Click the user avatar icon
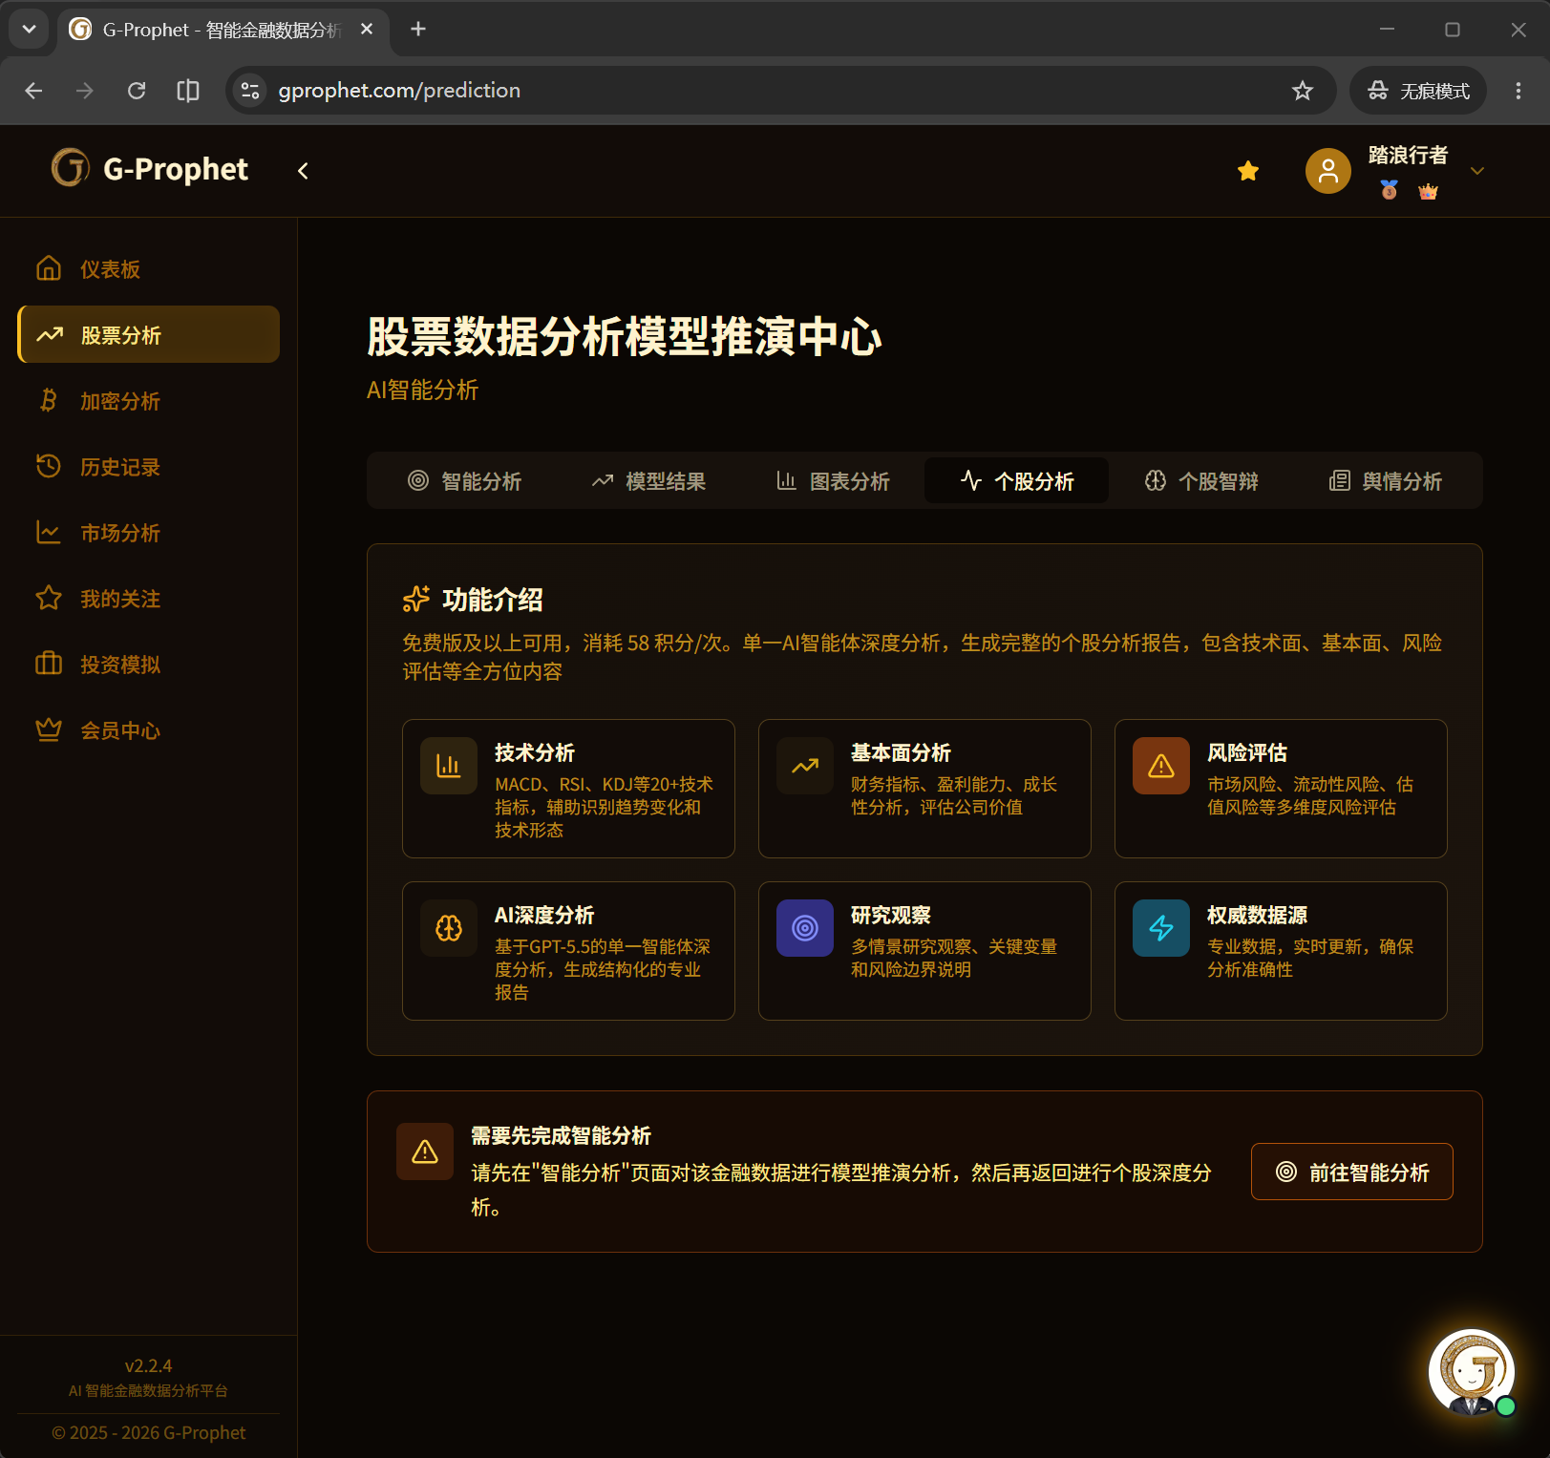This screenshot has width=1550, height=1458. tap(1327, 171)
